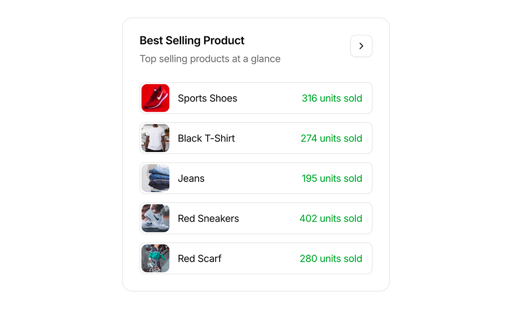Click the 195 units sold figure

(332, 178)
